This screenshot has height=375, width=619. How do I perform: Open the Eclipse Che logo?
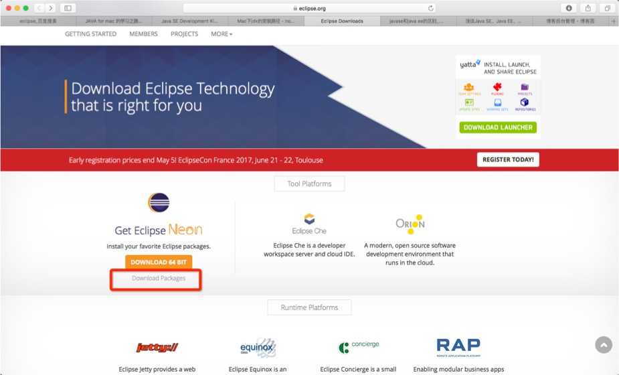click(309, 224)
